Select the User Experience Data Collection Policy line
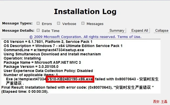Image resolution: width=170 pixels, height=105 pixels. pyautogui.click(x=48, y=71)
